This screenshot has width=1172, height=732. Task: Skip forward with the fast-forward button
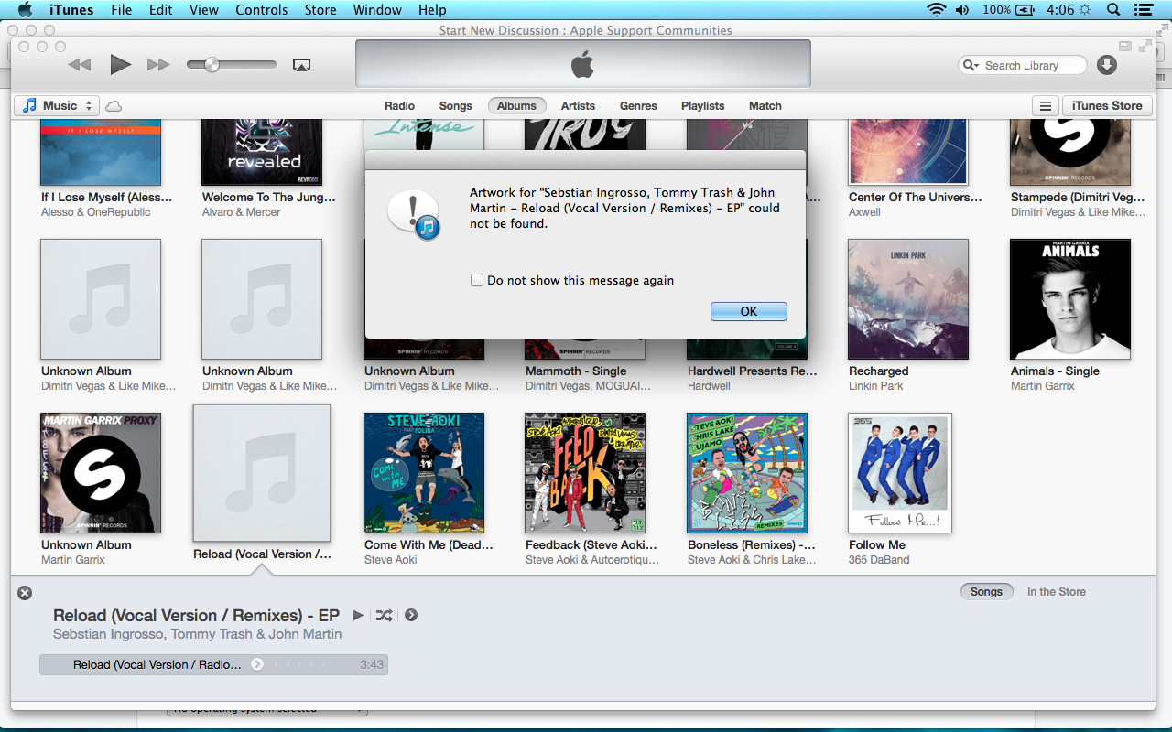158,65
